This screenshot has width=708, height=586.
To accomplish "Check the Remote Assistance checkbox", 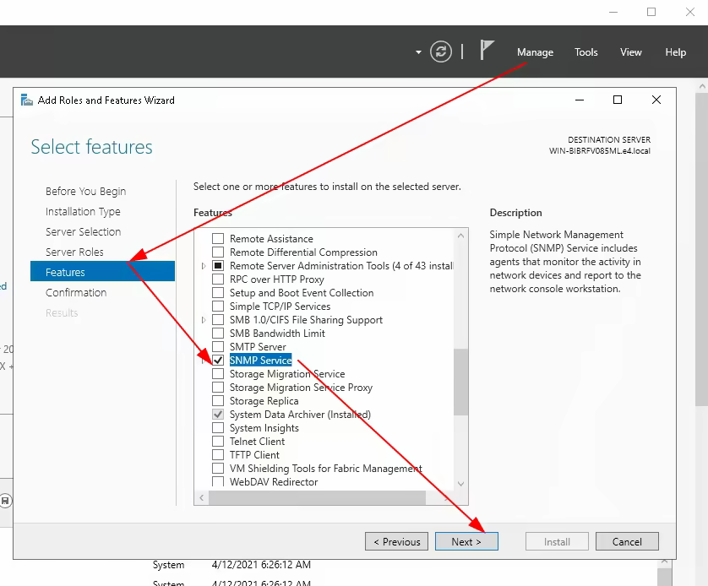I will tap(218, 238).
